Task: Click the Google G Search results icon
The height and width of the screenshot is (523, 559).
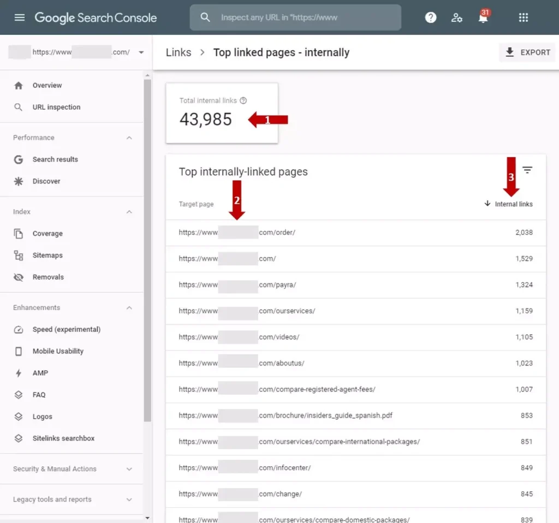Action: (x=19, y=160)
